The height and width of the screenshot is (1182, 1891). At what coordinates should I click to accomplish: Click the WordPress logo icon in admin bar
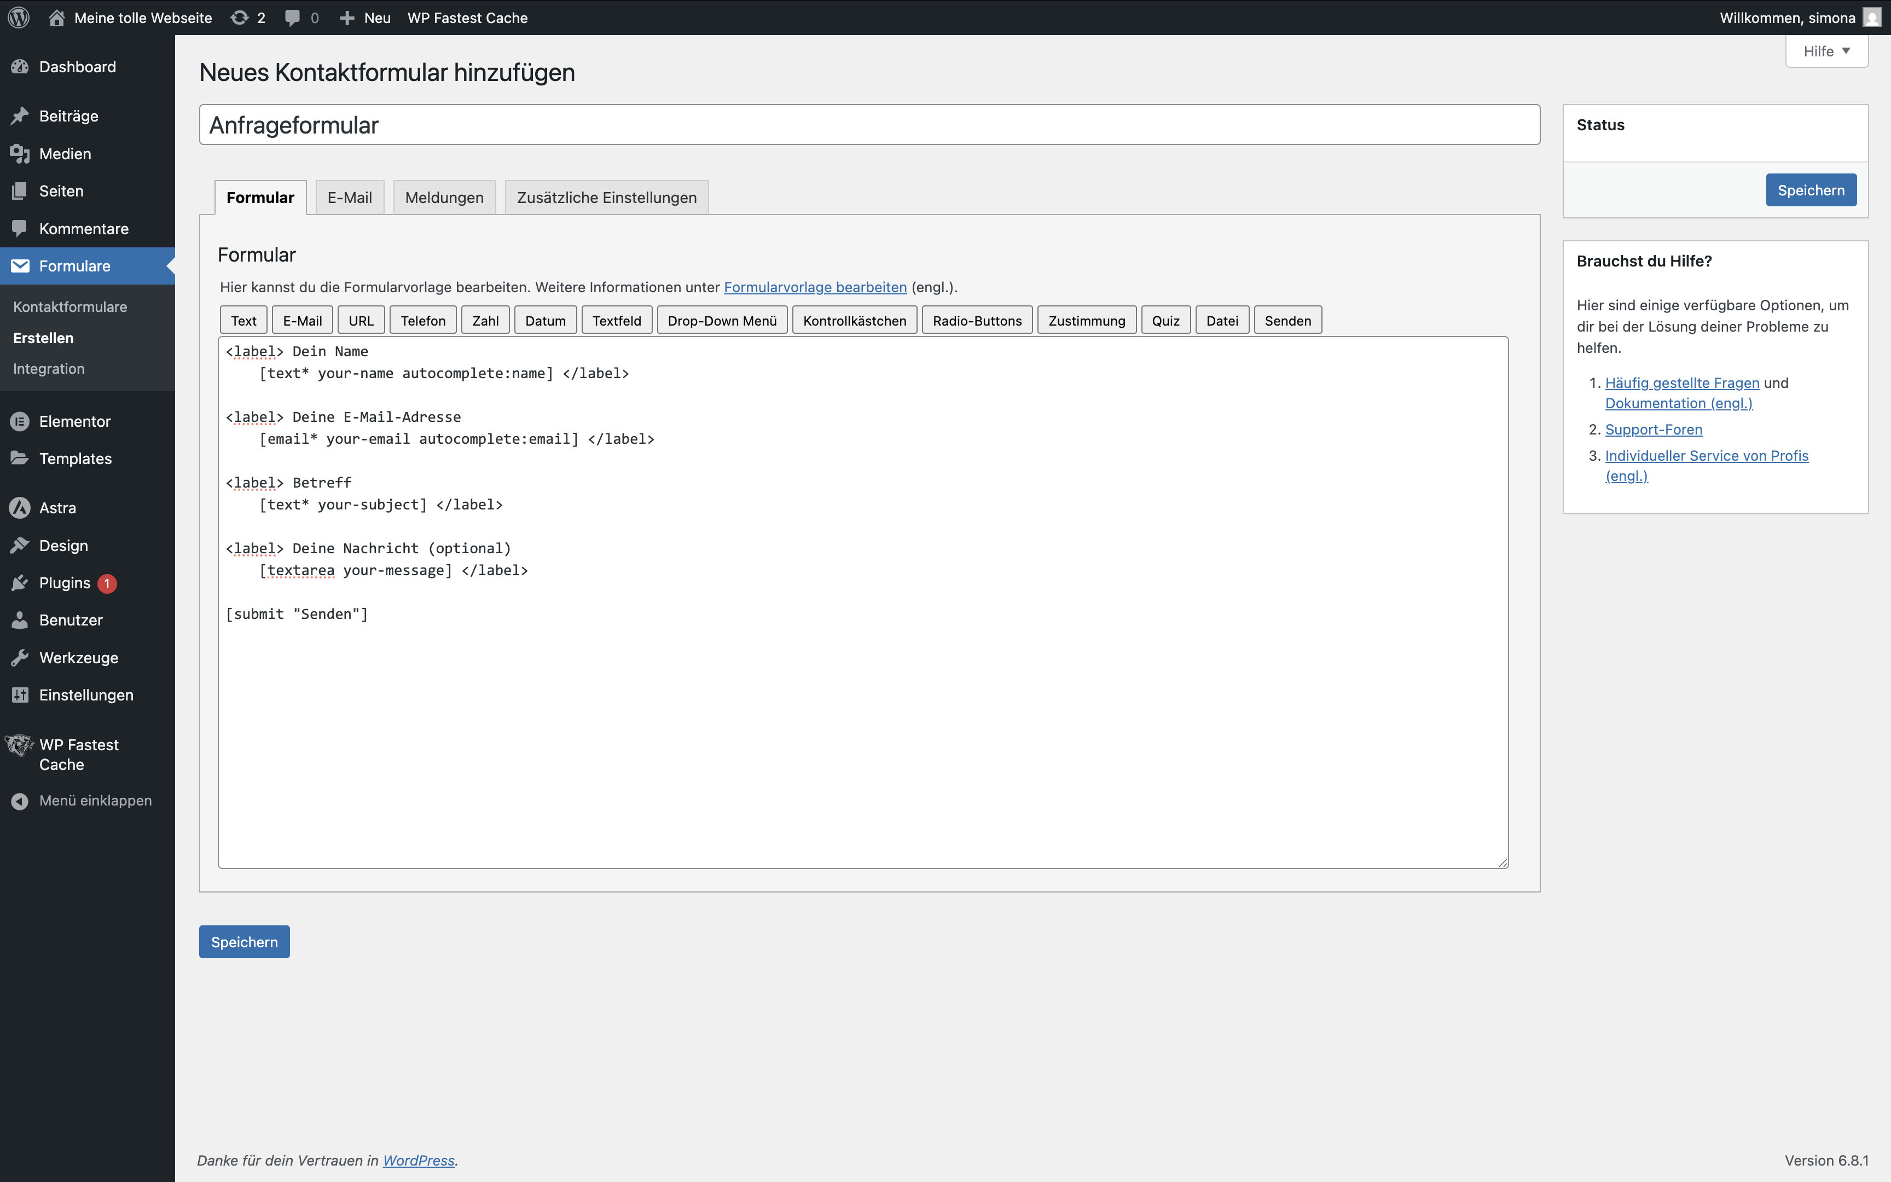pos(19,17)
